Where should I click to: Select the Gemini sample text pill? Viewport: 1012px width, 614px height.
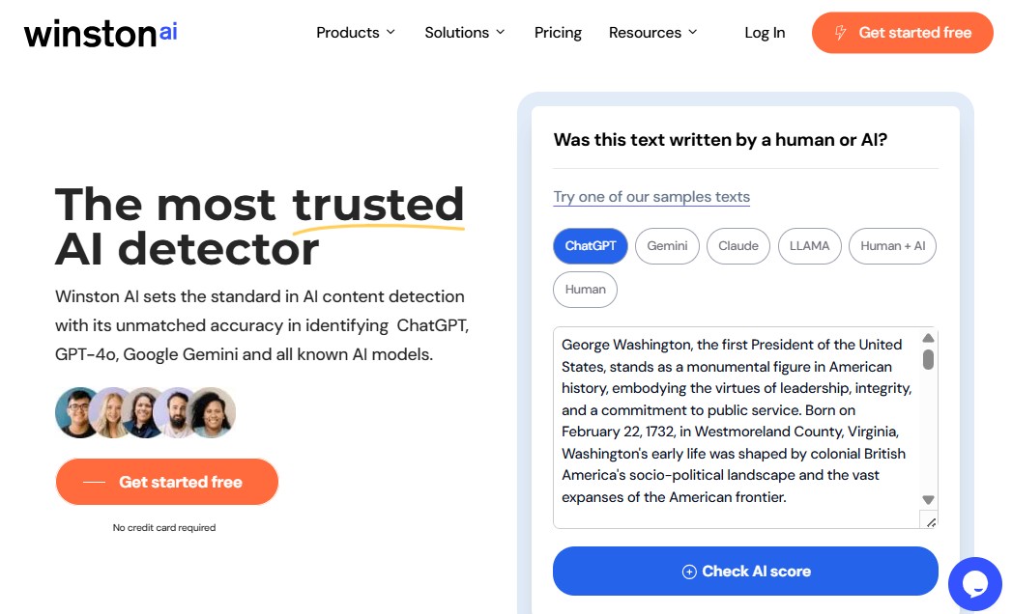(667, 245)
